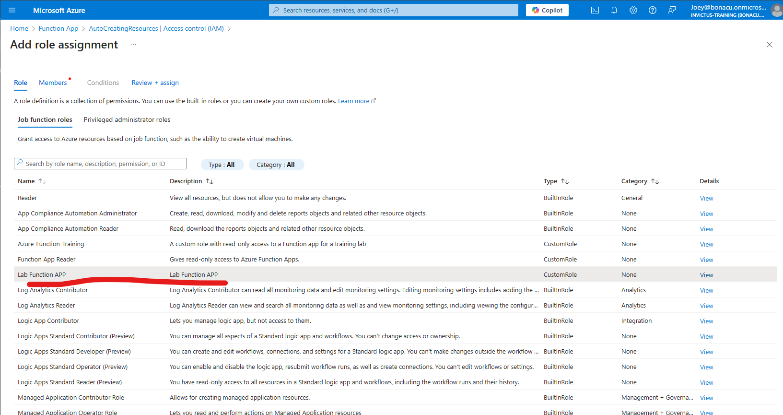Click the role name search field

100,164
